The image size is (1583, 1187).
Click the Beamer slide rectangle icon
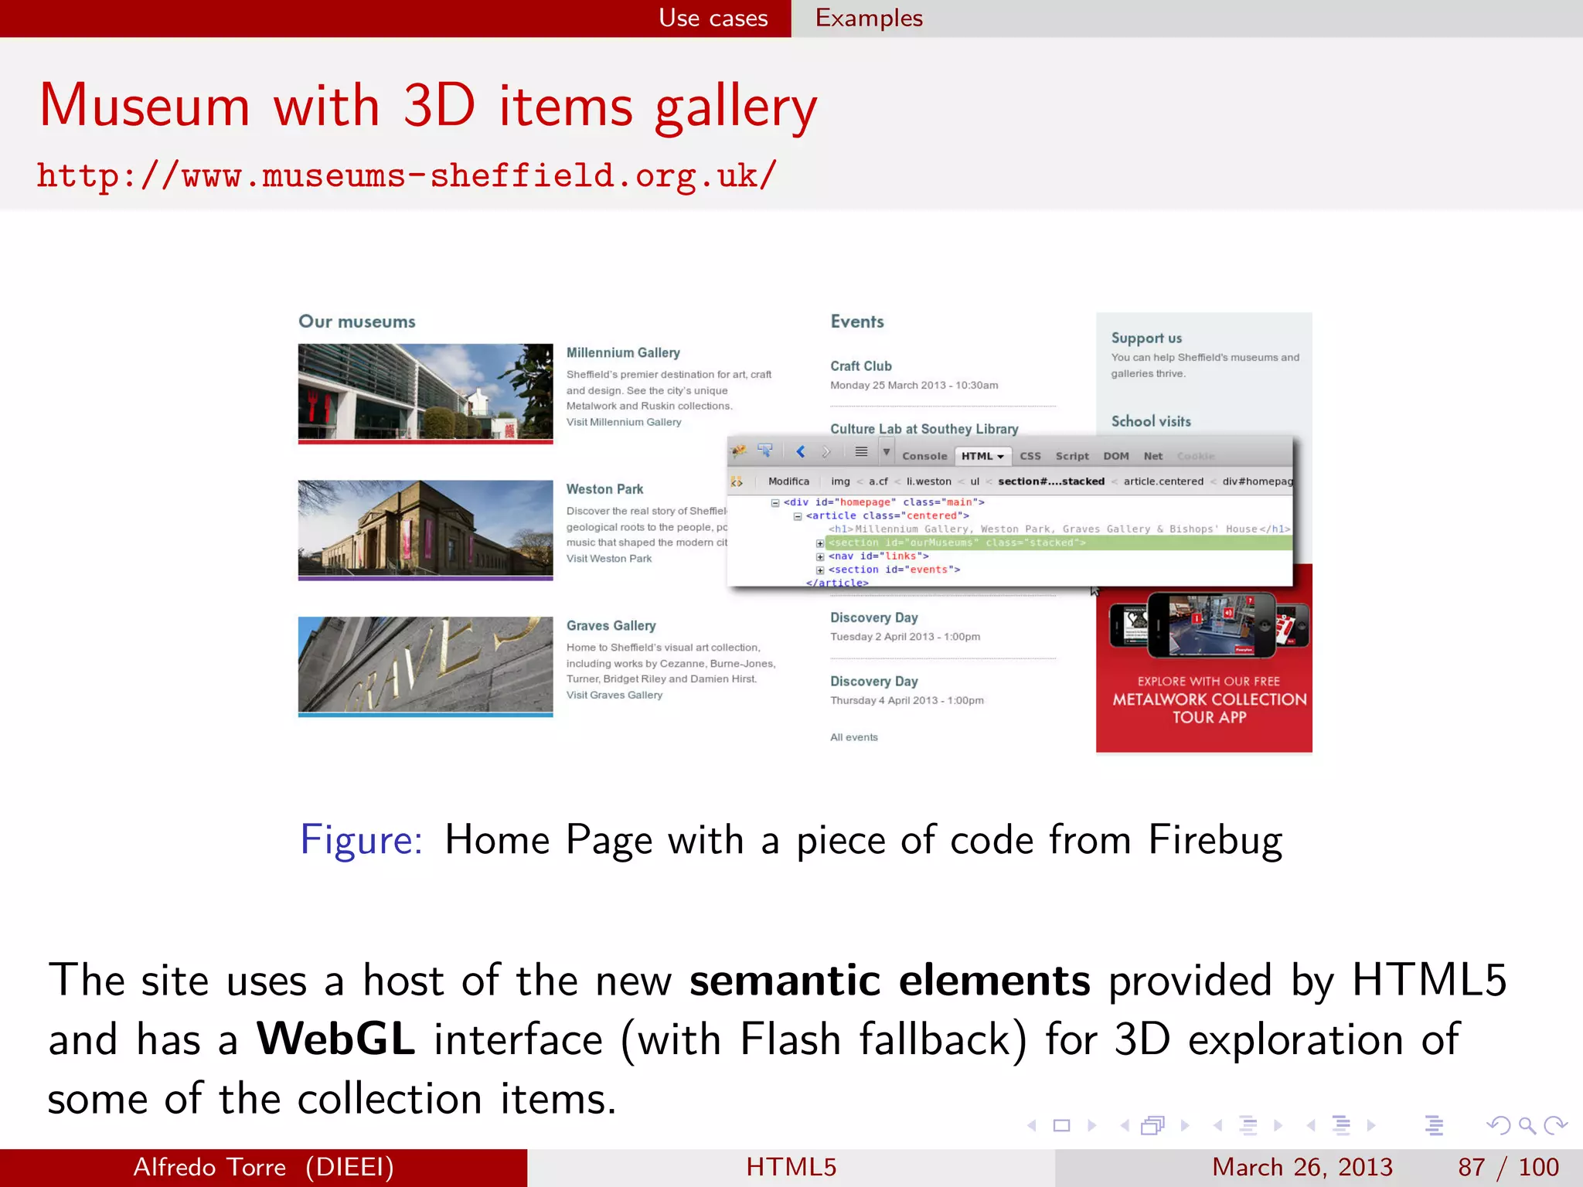coord(1062,1125)
